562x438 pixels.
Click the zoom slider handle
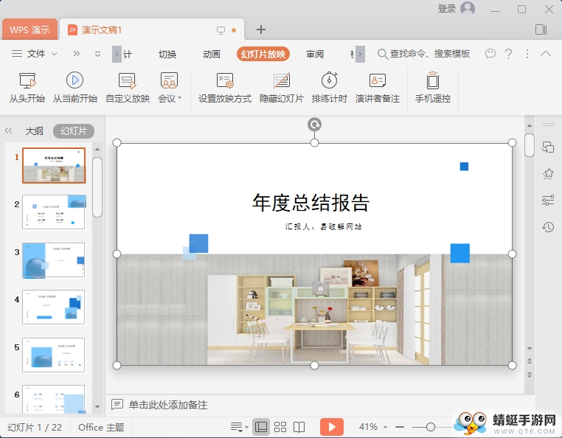pos(431,427)
